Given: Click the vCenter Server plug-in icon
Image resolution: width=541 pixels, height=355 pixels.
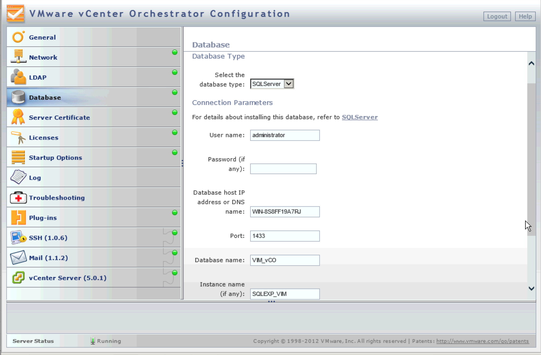Looking at the screenshot, I should 18,277.
